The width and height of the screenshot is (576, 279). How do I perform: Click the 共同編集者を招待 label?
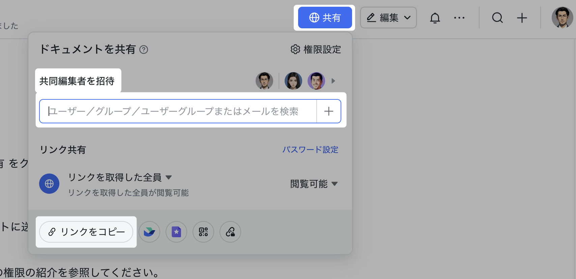77,81
